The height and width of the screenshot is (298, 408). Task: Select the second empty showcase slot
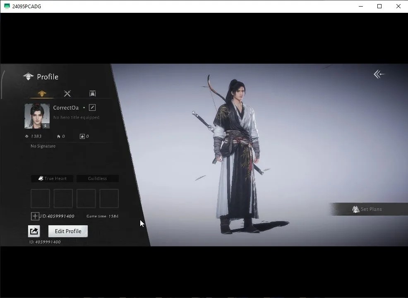[x=63, y=198]
